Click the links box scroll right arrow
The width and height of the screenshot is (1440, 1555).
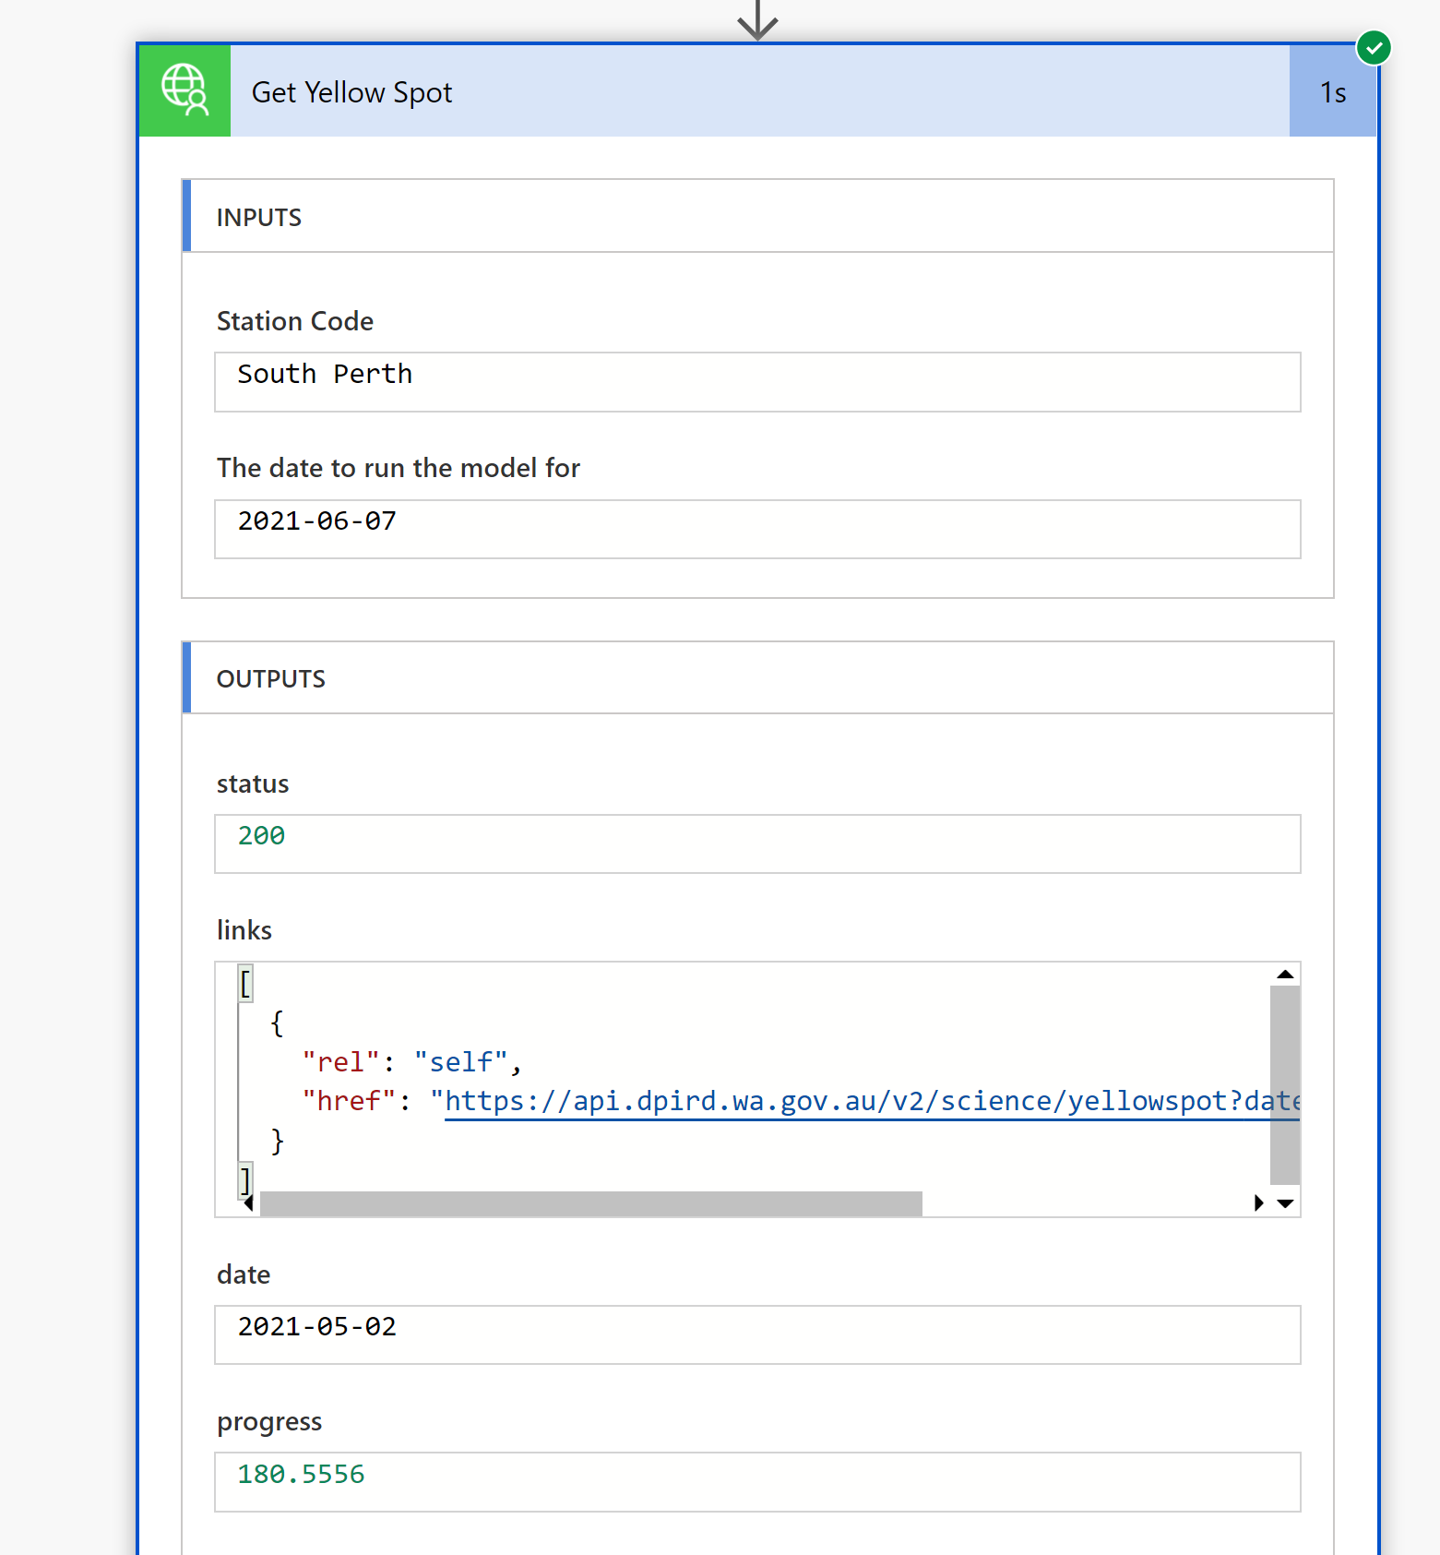point(1258,1203)
